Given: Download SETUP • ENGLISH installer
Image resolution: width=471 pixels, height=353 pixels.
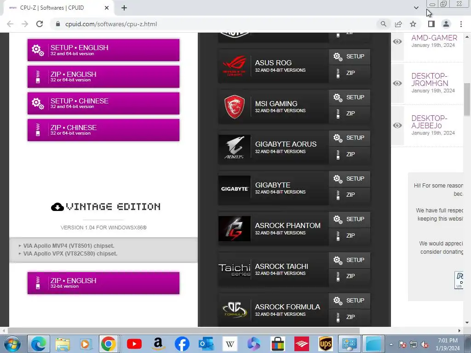Looking at the screenshot, I should tap(103, 50).
